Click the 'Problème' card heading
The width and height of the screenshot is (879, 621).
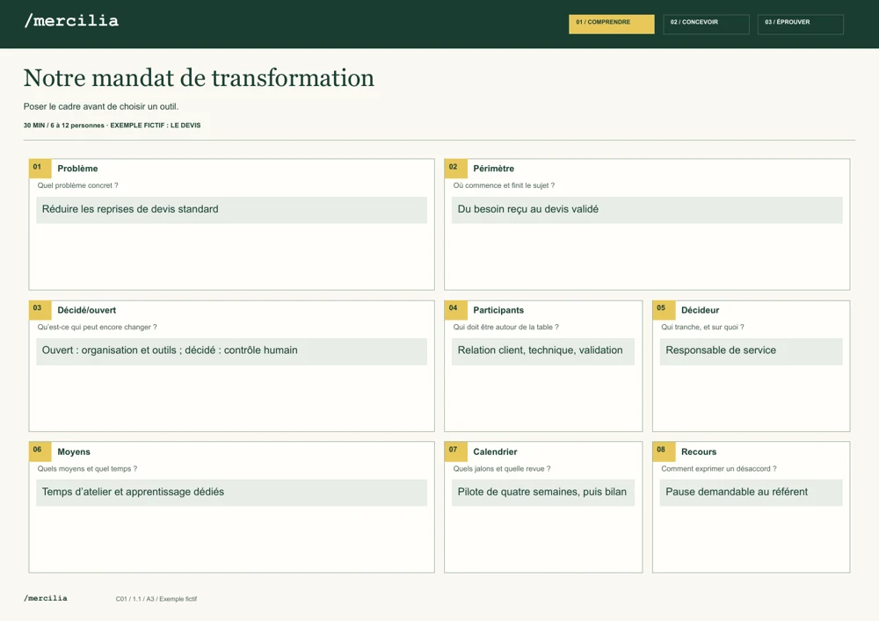tap(77, 169)
